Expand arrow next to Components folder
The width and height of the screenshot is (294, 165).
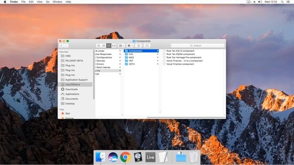[158, 51]
